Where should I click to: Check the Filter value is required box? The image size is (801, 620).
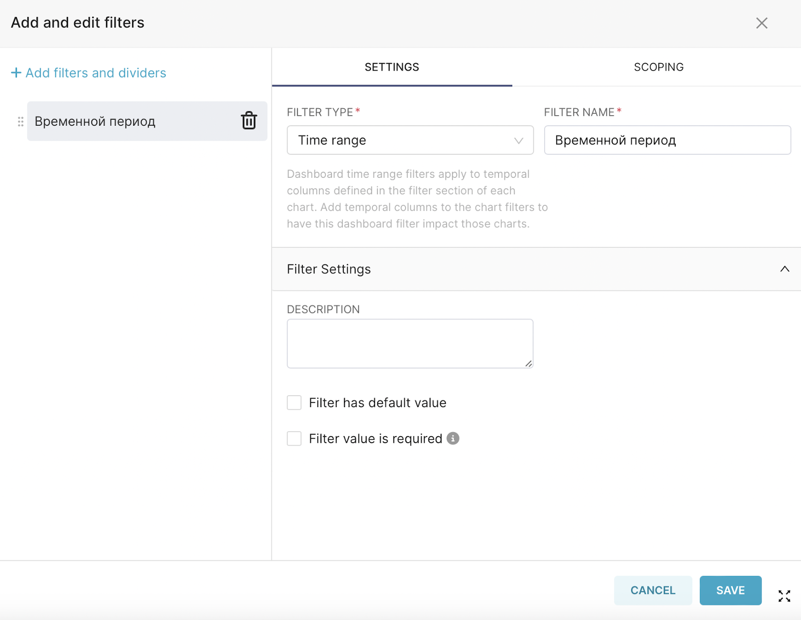click(294, 439)
